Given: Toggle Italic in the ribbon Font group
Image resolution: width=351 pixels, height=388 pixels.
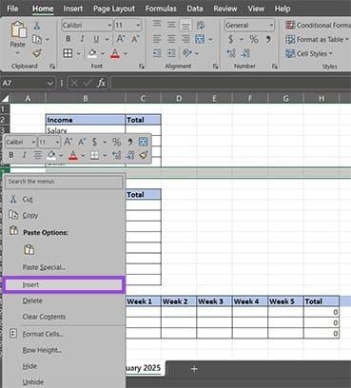Looking at the screenshot, I should pos(82,39).
